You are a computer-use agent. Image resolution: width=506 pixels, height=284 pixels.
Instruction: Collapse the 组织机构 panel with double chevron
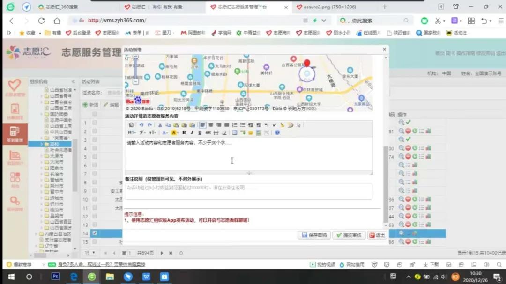pyautogui.click(x=73, y=81)
